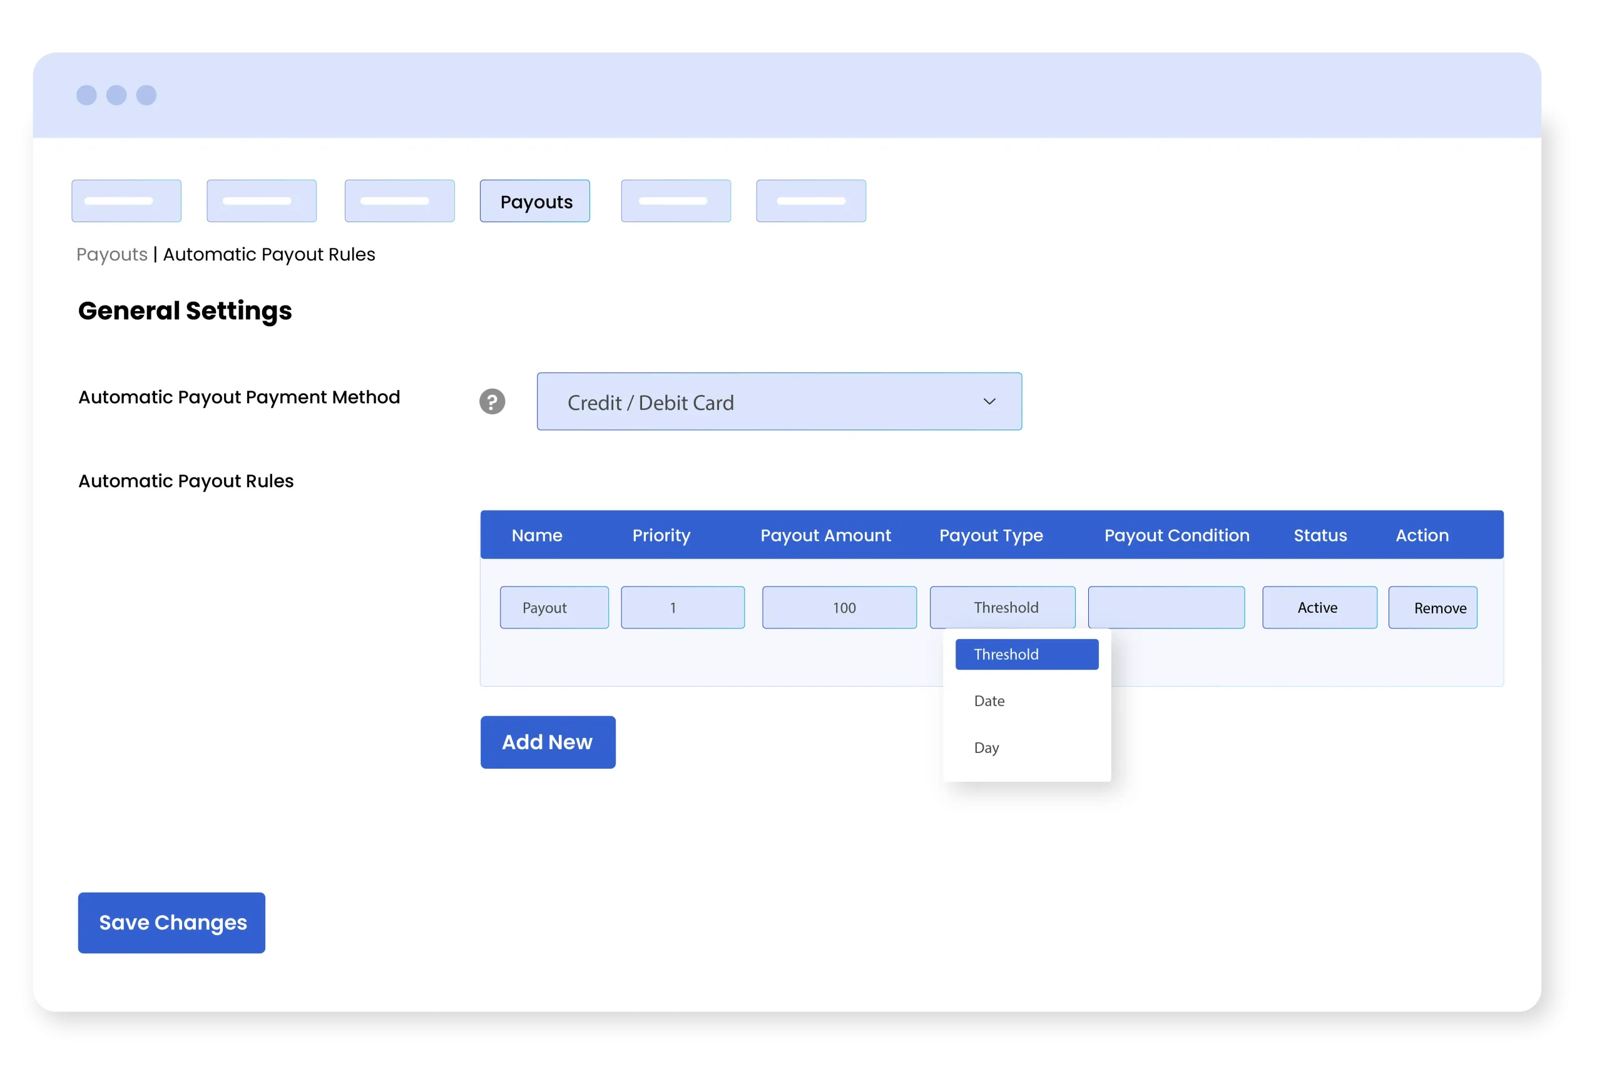Select the Threshold option in dropdown list
The image size is (1602, 1081).
tap(1026, 654)
